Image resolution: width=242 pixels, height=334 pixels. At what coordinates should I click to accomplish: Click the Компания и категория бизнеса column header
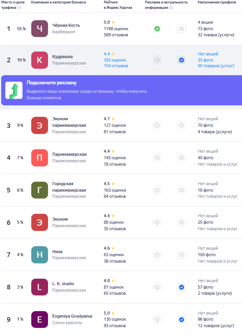pos(58,2)
